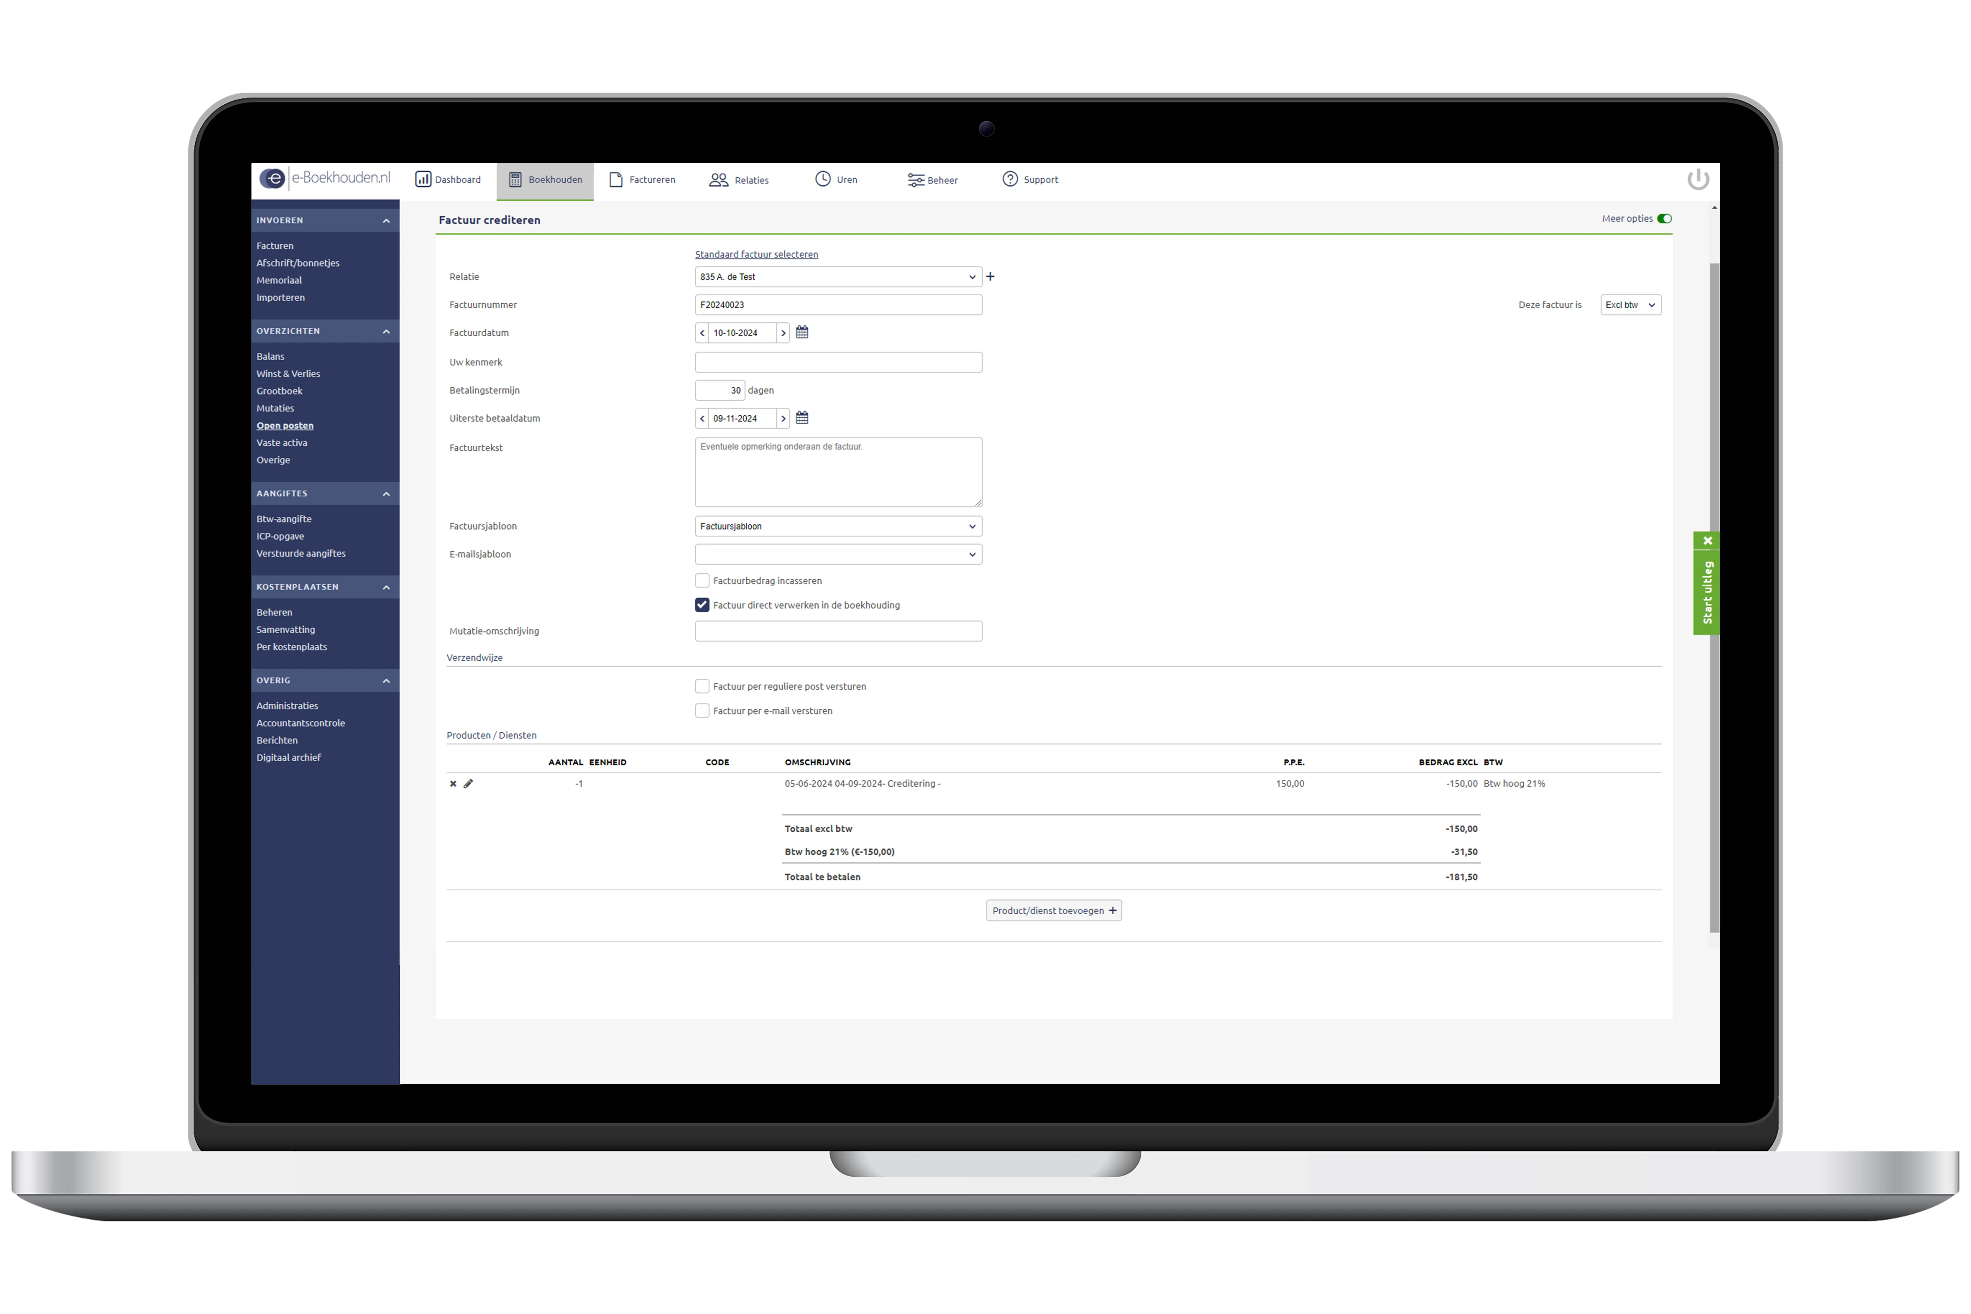Enable Factuur per reguliere post versturen
Image resolution: width=1971 pixels, height=1314 pixels.
point(702,686)
